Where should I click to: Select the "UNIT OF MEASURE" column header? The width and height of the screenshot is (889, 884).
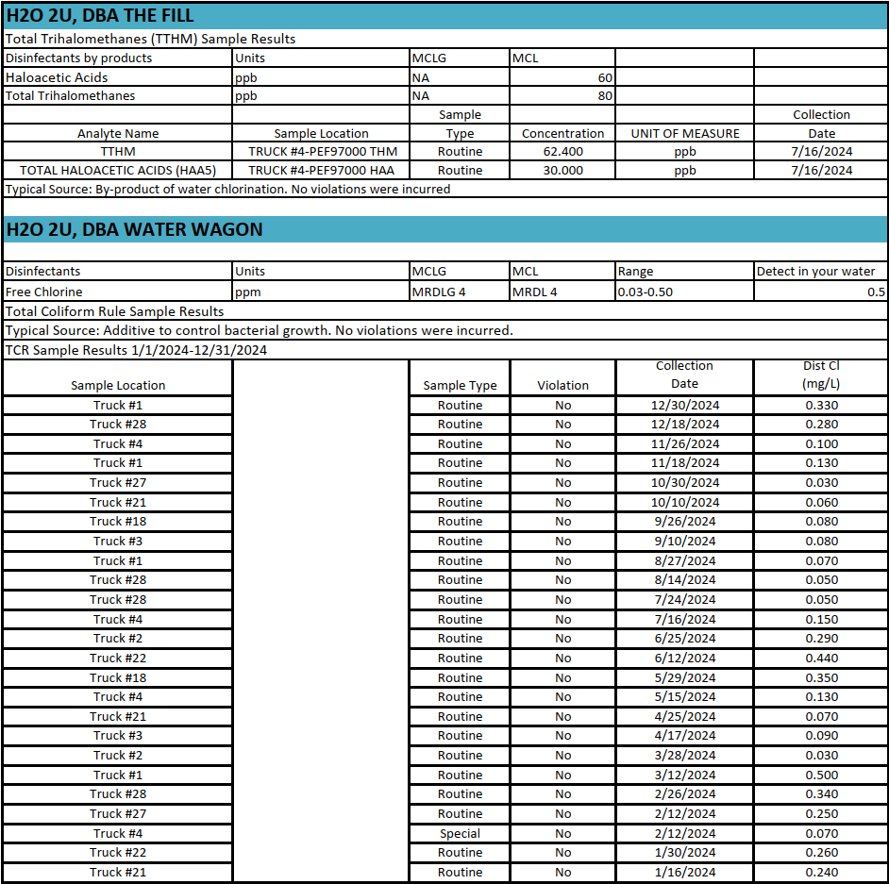coord(684,133)
